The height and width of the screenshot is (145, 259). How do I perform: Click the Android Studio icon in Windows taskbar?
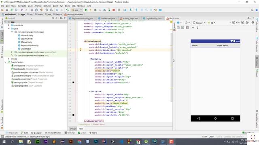coord(146,141)
